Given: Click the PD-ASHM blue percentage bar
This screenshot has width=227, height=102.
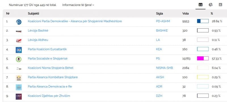Looking at the screenshot, I should pyautogui.click(x=203, y=21).
